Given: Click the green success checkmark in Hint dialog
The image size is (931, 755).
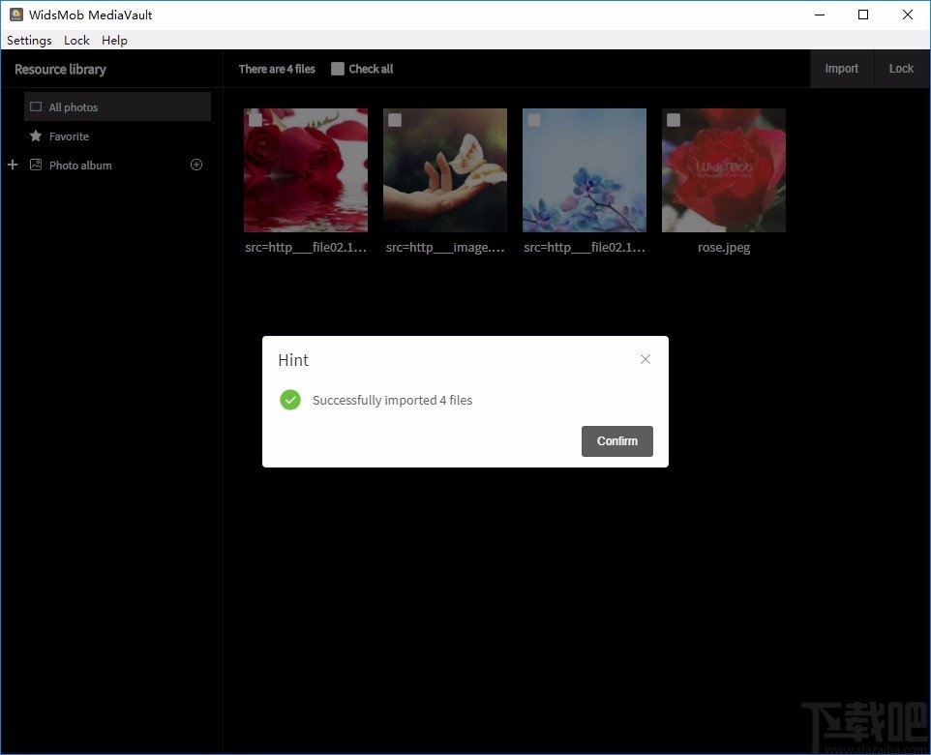Looking at the screenshot, I should point(289,400).
